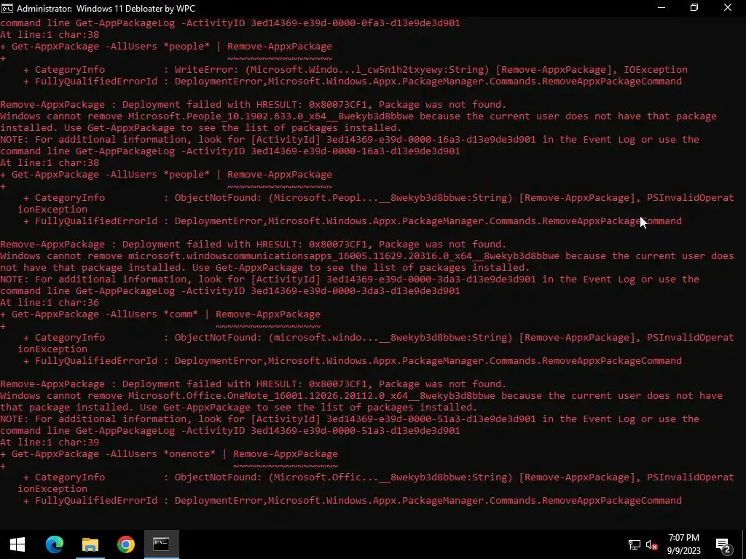Open File Explorer from taskbar
Image resolution: width=746 pixels, height=559 pixels.
[90, 544]
